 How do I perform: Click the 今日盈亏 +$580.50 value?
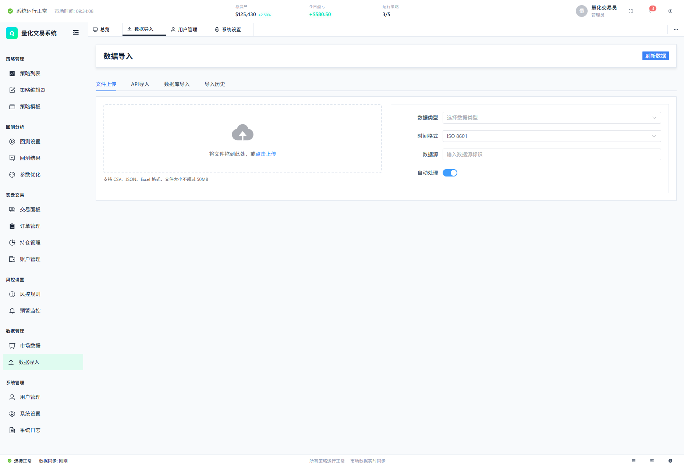(320, 14)
